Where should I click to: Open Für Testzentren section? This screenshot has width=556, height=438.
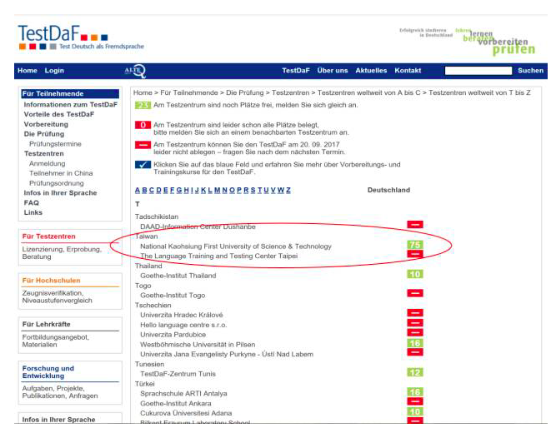49,236
